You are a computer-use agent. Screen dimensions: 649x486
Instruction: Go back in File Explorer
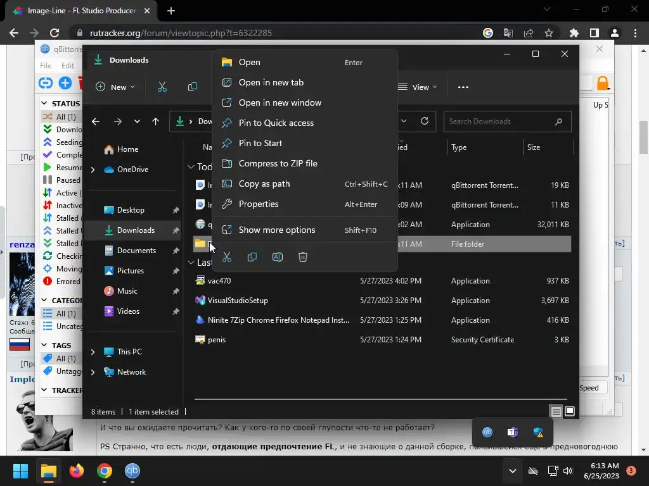click(96, 121)
